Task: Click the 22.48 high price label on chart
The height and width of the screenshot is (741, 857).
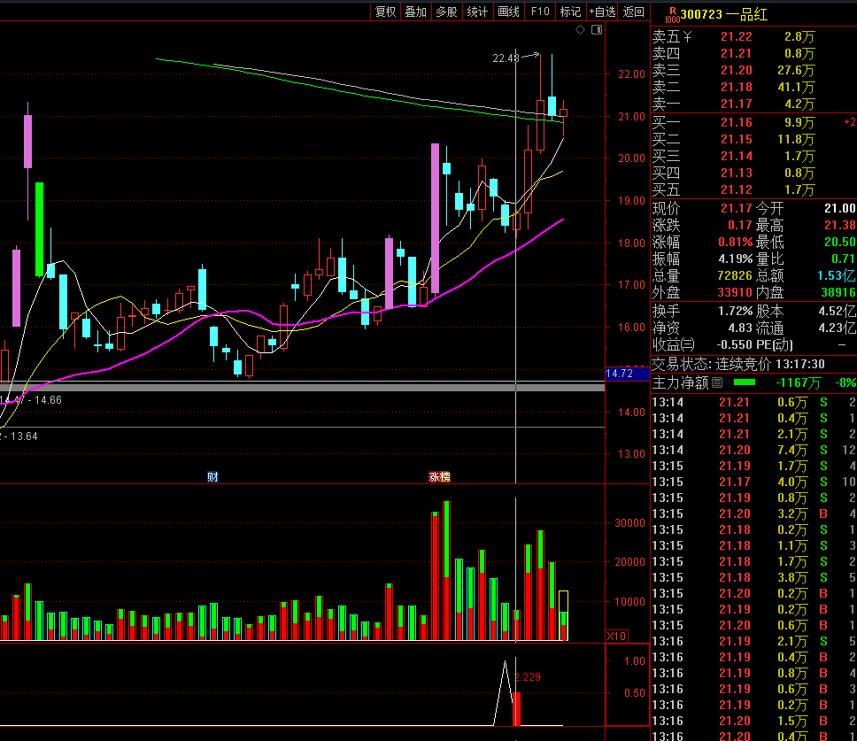Action: tap(506, 58)
